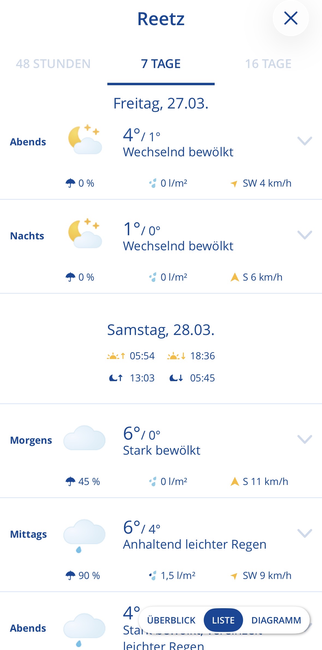The height and width of the screenshot is (650, 322).
Task: Tap the rain cloud icon for Mittags
Action: [x=84, y=535]
